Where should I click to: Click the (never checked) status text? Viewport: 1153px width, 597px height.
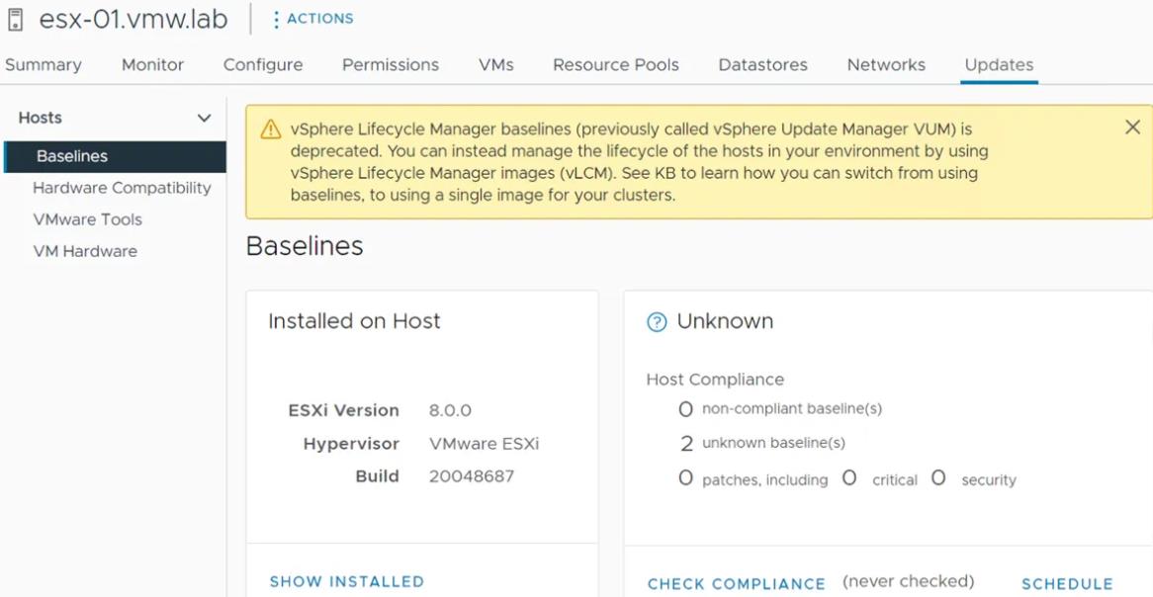point(908,582)
